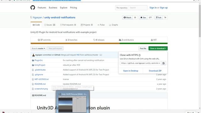Click the repository search input field
This screenshot has height=113, width=201.
pos(138,8)
